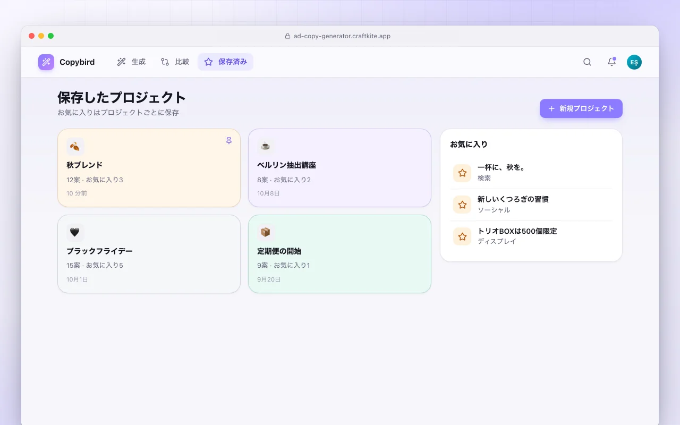This screenshot has width=680, height=425.
Task: Open the 秋ブレンド project title
Action: tap(84, 165)
